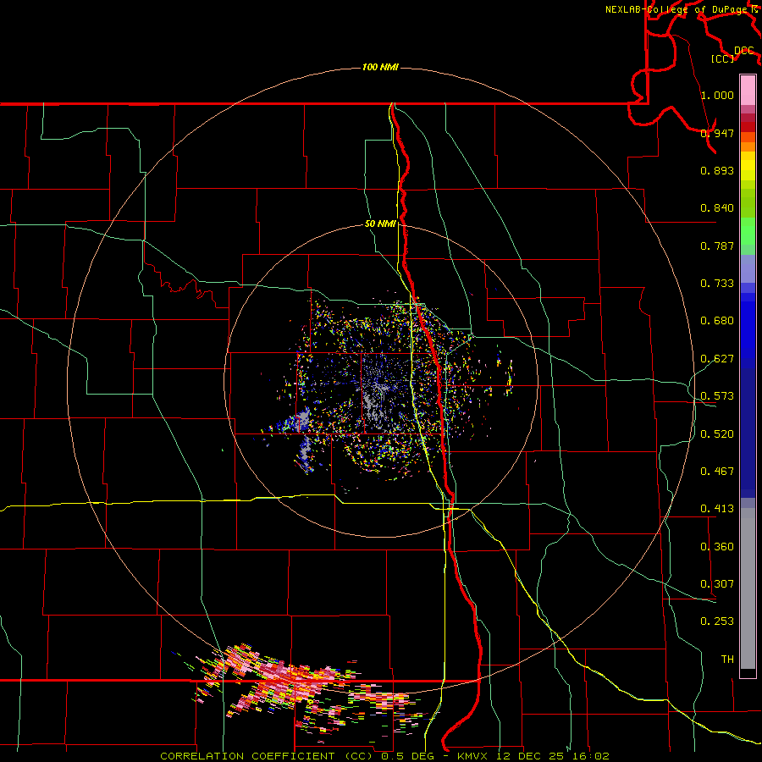Click the 12 DEC 25 date in the caption
The height and width of the screenshot is (762, 762).
528,756
